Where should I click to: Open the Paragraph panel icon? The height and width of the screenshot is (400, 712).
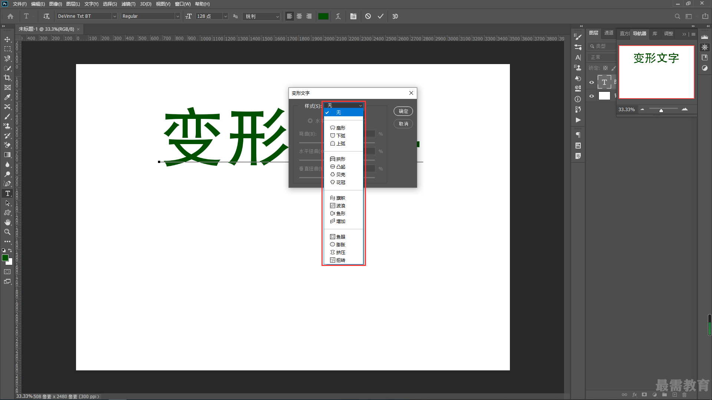click(x=578, y=135)
